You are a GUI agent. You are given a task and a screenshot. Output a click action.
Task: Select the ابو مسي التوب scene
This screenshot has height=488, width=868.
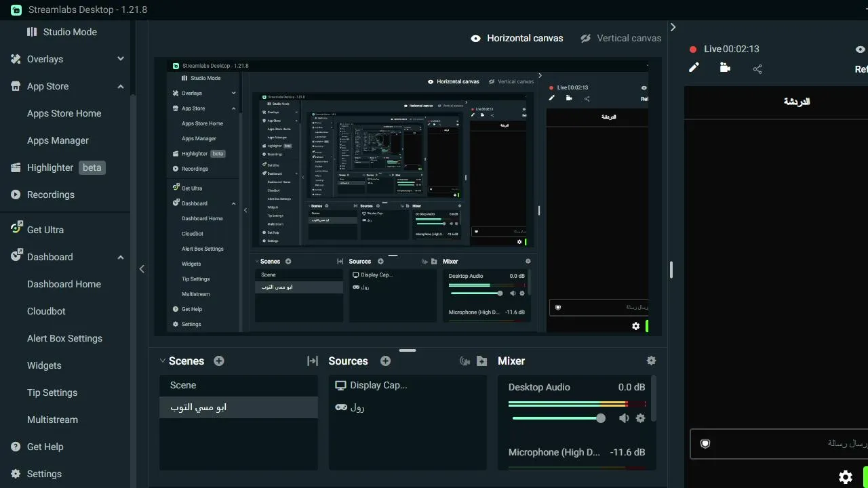[x=239, y=407]
